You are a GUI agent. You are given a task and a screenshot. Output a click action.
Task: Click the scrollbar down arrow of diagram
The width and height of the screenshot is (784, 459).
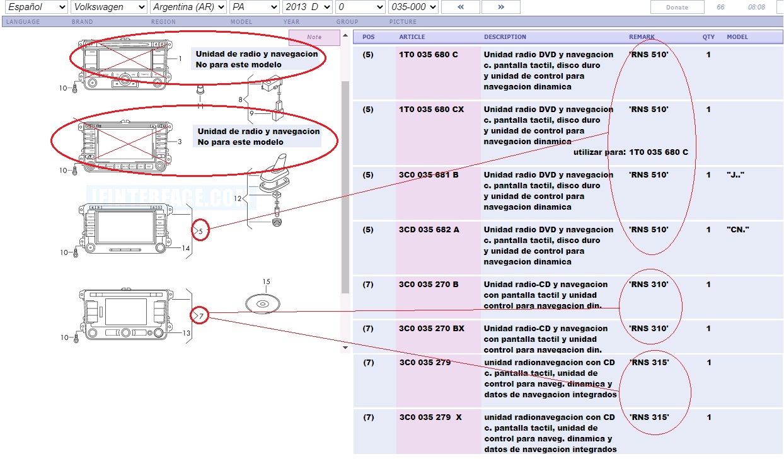point(345,347)
